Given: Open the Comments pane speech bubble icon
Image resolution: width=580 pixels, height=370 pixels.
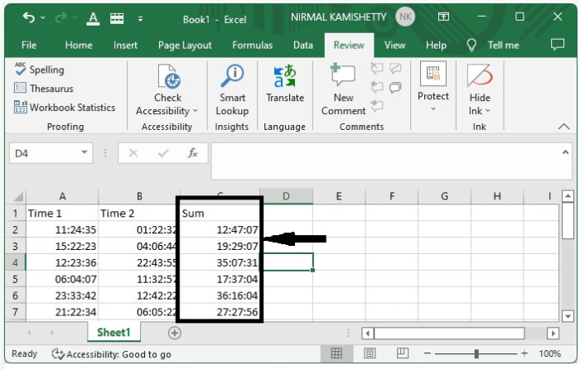Looking at the screenshot, I should click(558, 45).
